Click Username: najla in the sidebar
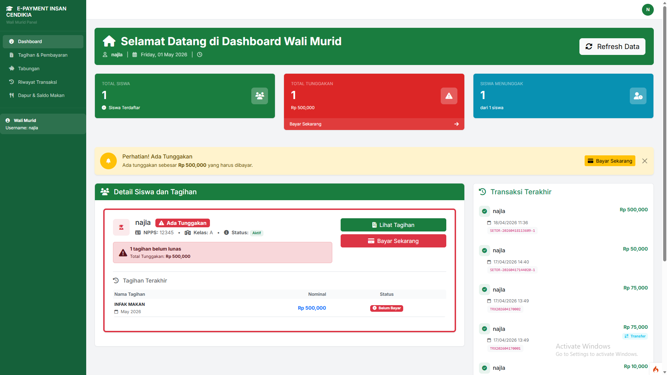The image size is (667, 375). click(x=22, y=128)
